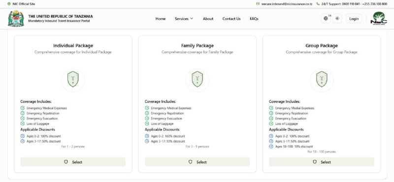Screen dimensions: 394x182
Task: Click the Tanzania coat of arms logo
Action: tap(16, 19)
